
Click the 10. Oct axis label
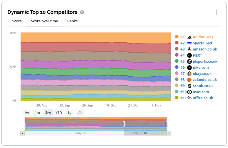pyautogui.click(x=110, y=105)
